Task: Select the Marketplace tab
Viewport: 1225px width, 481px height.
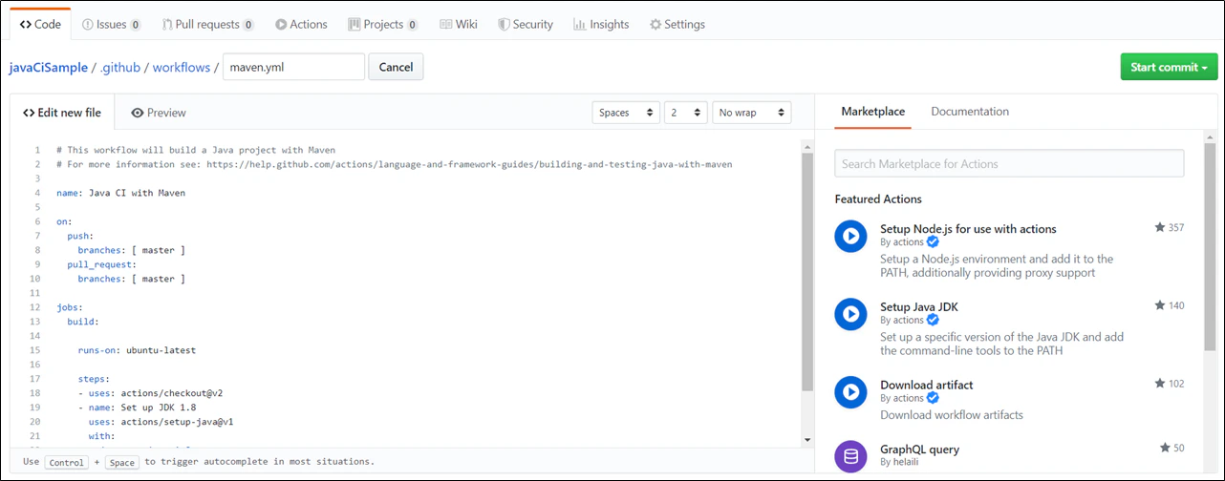Action: pos(872,112)
